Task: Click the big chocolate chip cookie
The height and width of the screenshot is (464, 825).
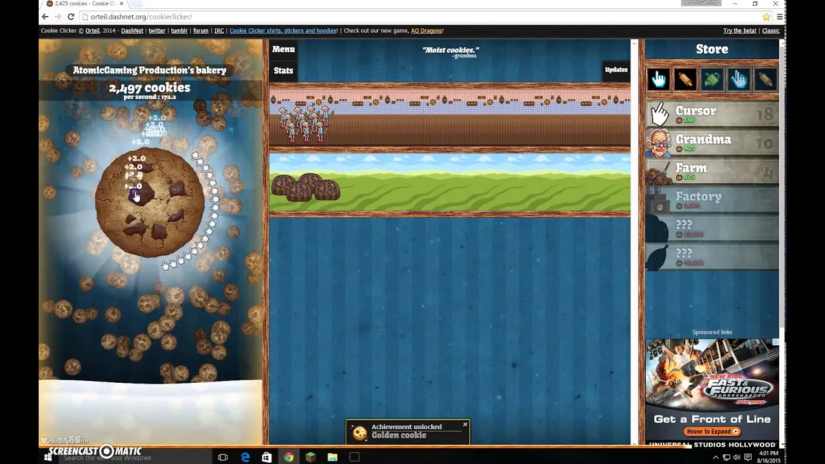Action: (150, 203)
